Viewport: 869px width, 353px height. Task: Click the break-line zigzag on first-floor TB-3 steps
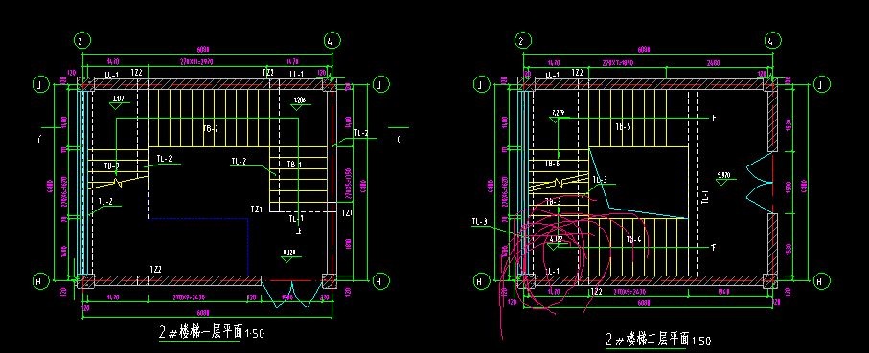click(x=117, y=182)
